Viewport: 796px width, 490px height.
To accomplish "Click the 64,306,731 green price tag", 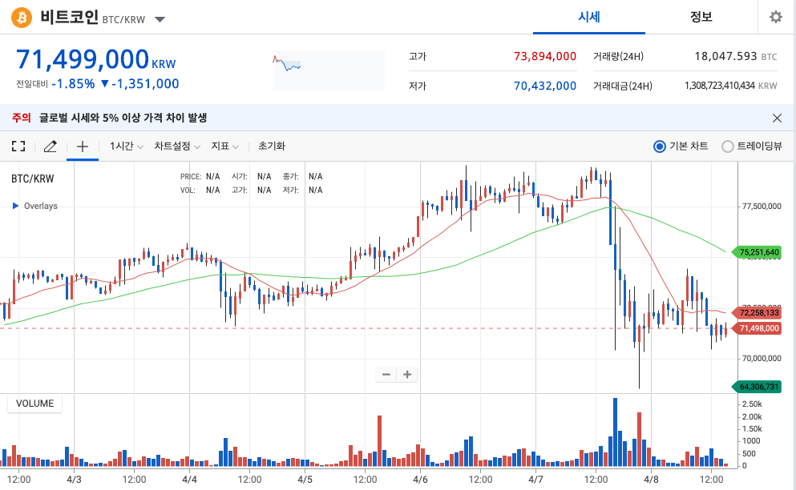I will pyautogui.click(x=756, y=387).
